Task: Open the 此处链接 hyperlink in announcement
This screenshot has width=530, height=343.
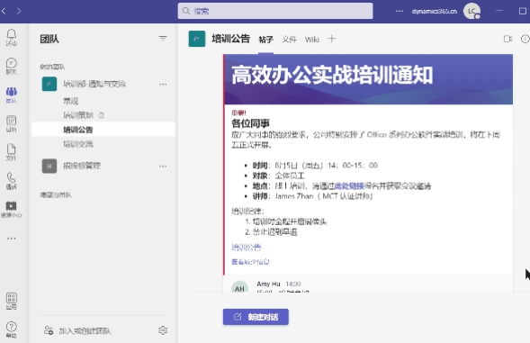Action: [x=349, y=186]
